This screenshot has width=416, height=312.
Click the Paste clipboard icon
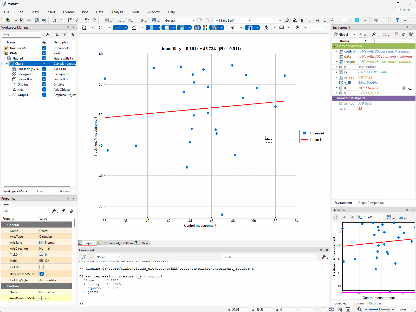70,20
